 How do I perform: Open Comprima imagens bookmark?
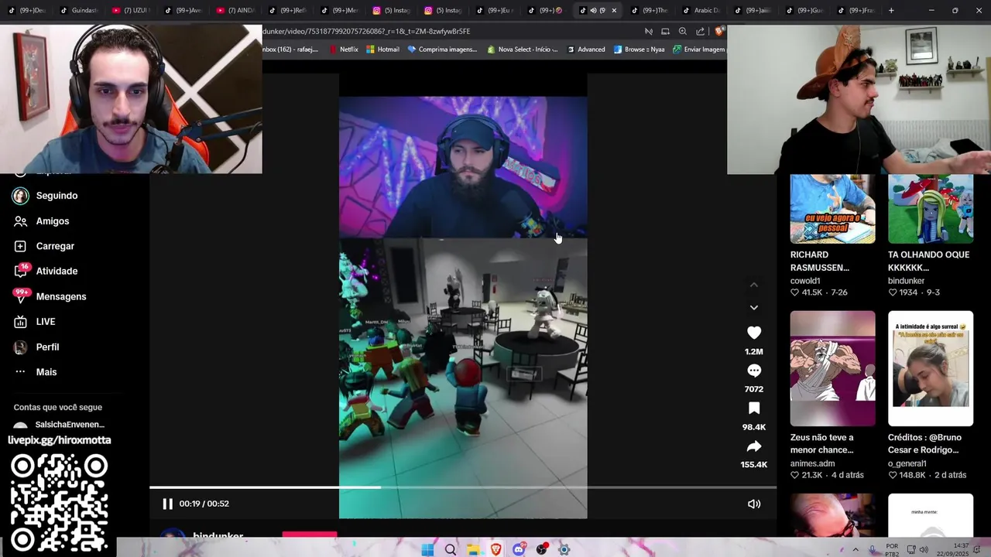pyautogui.click(x=442, y=50)
